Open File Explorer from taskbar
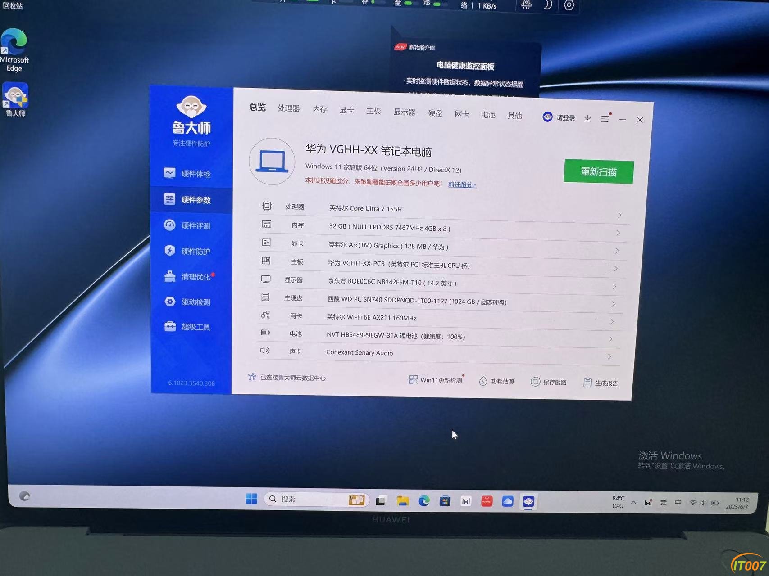Image resolution: width=769 pixels, height=576 pixels. pos(402,500)
